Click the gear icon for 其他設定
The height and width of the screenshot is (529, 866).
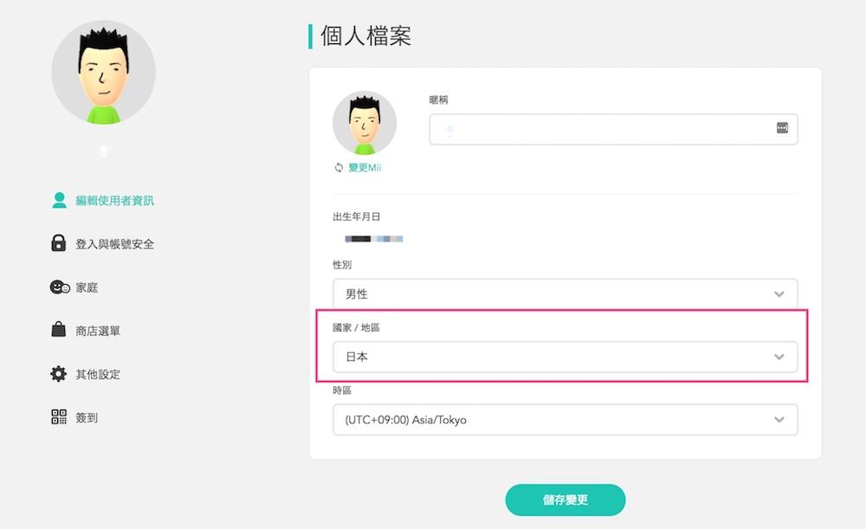pos(59,374)
